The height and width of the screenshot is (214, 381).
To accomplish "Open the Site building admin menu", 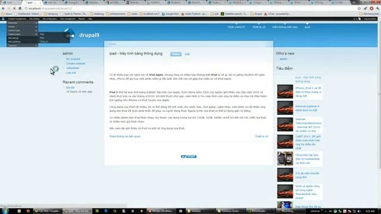I will 35,18.
